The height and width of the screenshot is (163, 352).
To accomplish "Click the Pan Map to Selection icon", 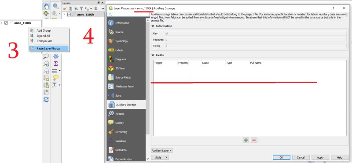I will (x=46, y=14).
